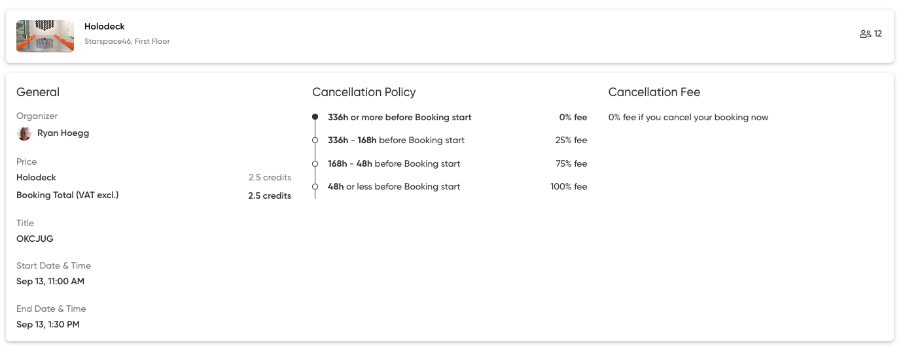The height and width of the screenshot is (349, 903).
Task: Click the end time Sep 13, 1:30 PM
Action: click(48, 325)
